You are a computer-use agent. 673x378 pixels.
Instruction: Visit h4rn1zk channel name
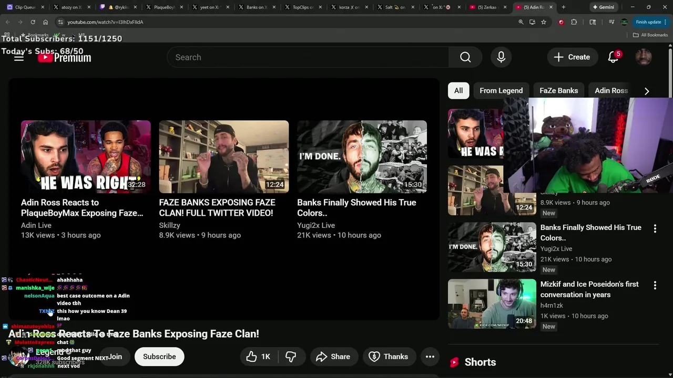pos(552,306)
